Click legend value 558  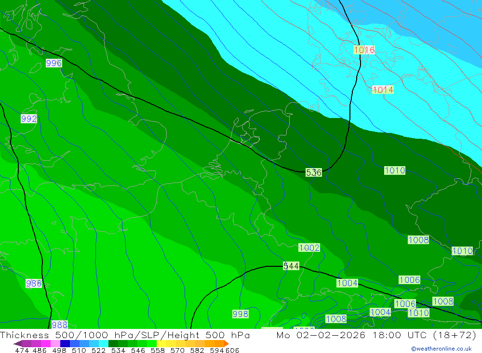point(158,350)
